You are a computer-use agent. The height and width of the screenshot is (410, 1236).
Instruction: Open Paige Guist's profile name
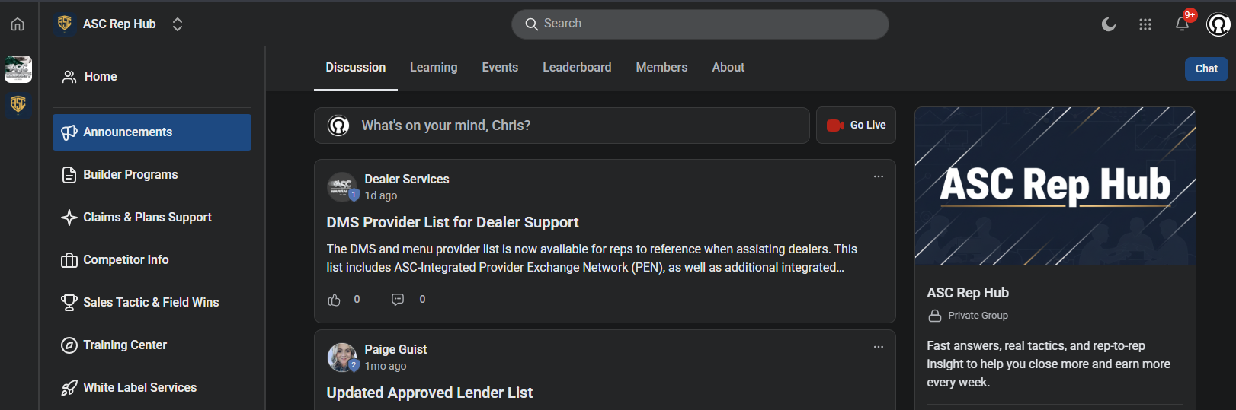coord(395,350)
